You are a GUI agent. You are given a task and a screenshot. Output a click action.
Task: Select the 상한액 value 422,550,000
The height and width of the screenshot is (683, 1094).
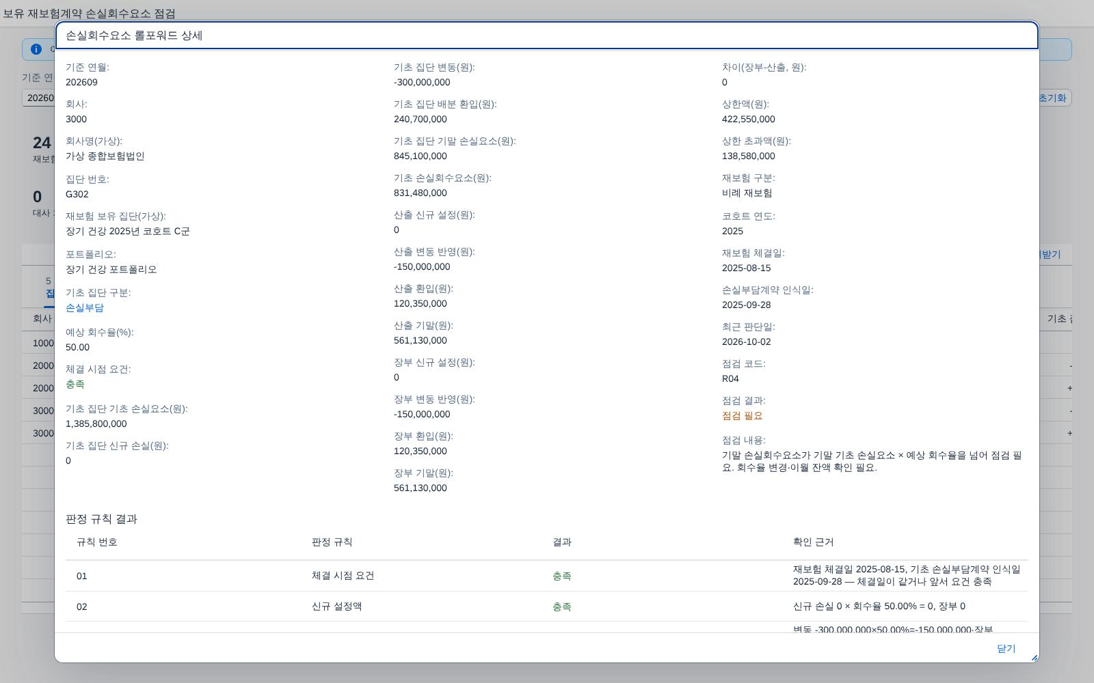coord(749,119)
